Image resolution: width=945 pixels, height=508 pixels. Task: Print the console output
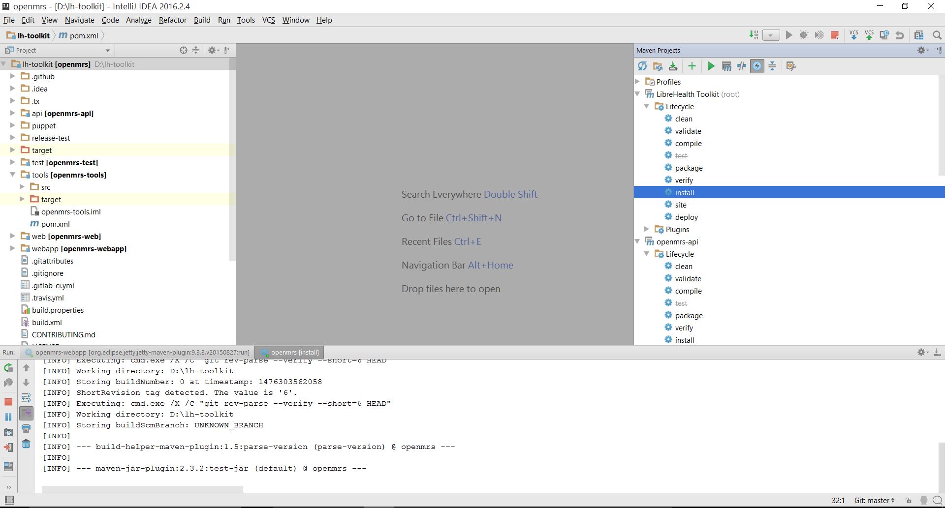point(26,429)
